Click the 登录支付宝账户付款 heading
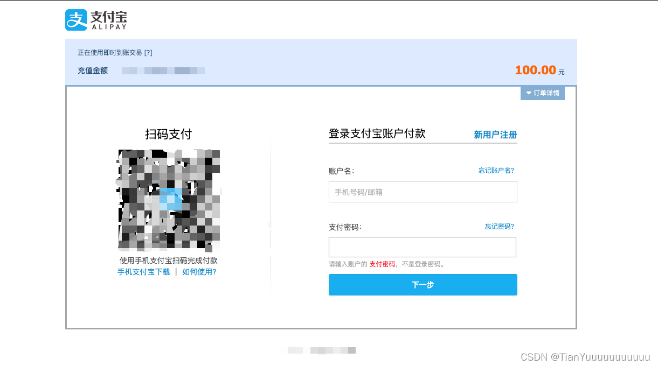 click(377, 134)
